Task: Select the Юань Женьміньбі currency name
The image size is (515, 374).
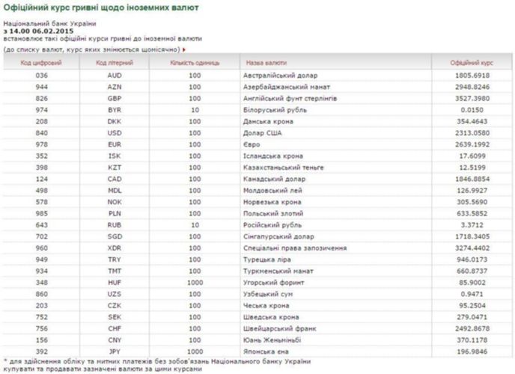Action: [272, 340]
